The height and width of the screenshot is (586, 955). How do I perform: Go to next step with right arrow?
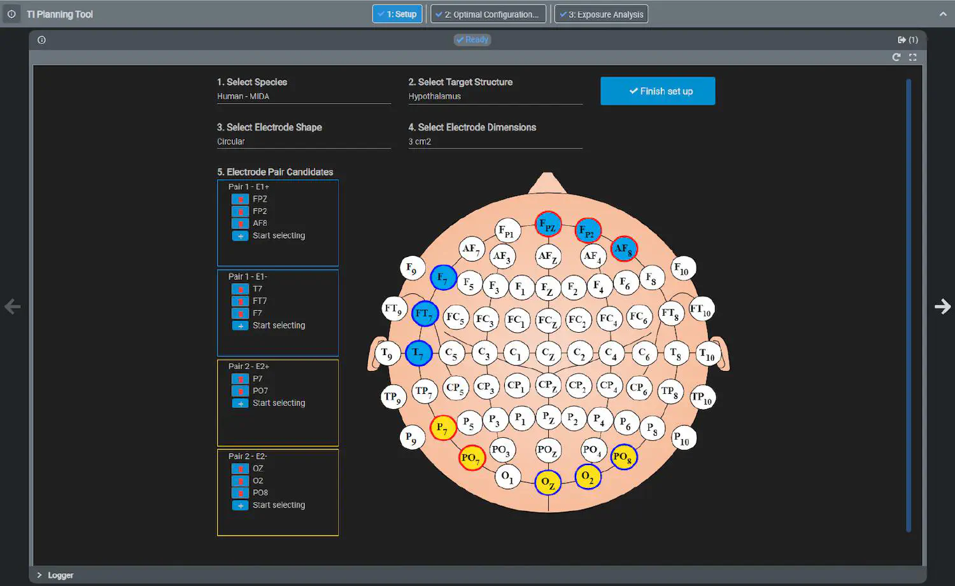(942, 307)
